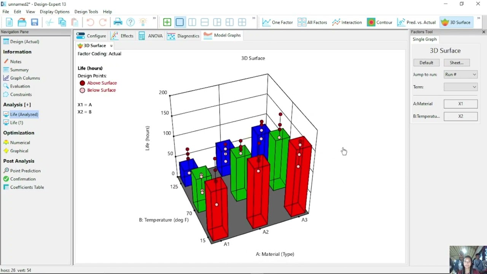The image size is (487, 274).
Task: Click the Sheet... button
Action: (457, 63)
